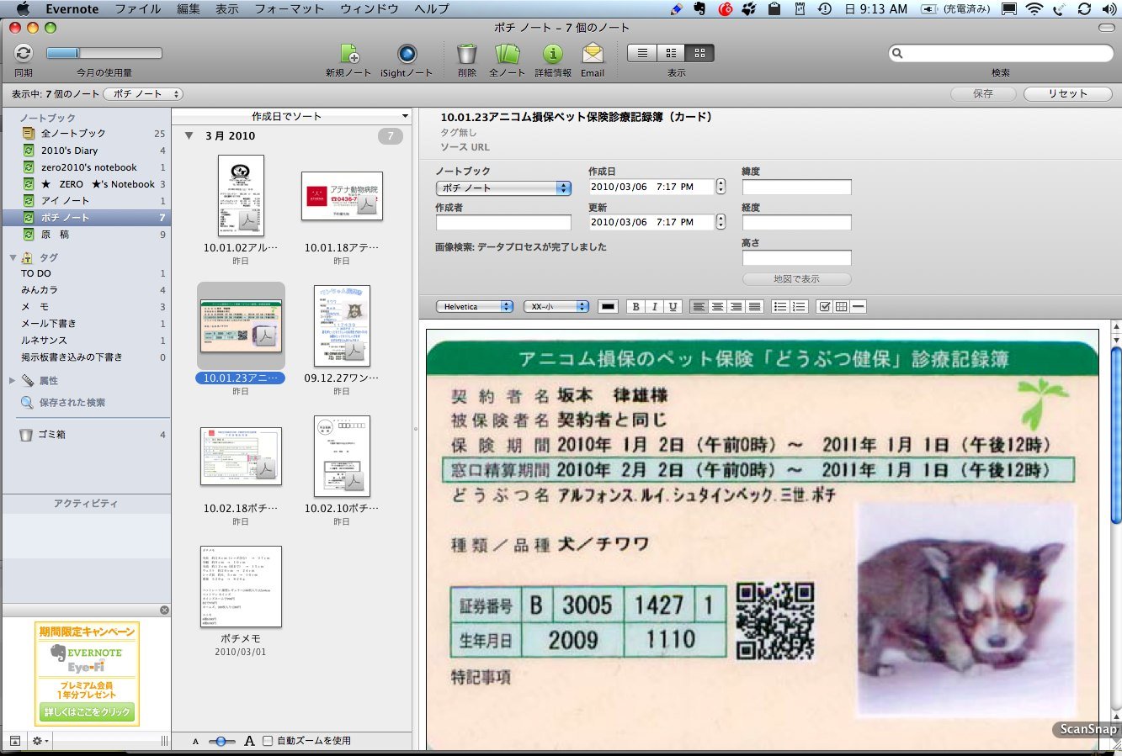This screenshot has height=756, width=1122.
Task: Click the Sync (同期) icon
Action: click(x=24, y=53)
